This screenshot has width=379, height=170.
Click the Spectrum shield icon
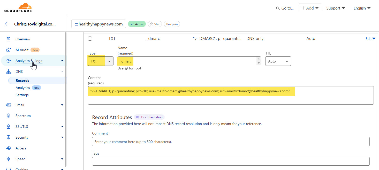[x=9, y=116]
